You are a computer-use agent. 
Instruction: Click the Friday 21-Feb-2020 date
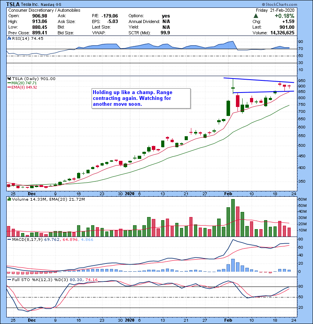click(x=275, y=10)
